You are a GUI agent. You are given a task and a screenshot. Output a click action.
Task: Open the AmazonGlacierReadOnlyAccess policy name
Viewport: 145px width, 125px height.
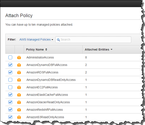48,102
